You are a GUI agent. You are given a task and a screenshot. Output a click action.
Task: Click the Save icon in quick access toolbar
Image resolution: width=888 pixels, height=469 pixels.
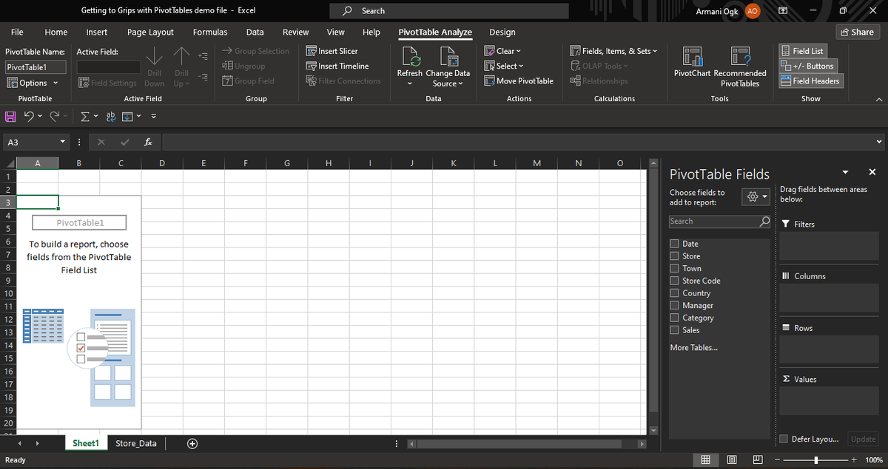click(10, 116)
